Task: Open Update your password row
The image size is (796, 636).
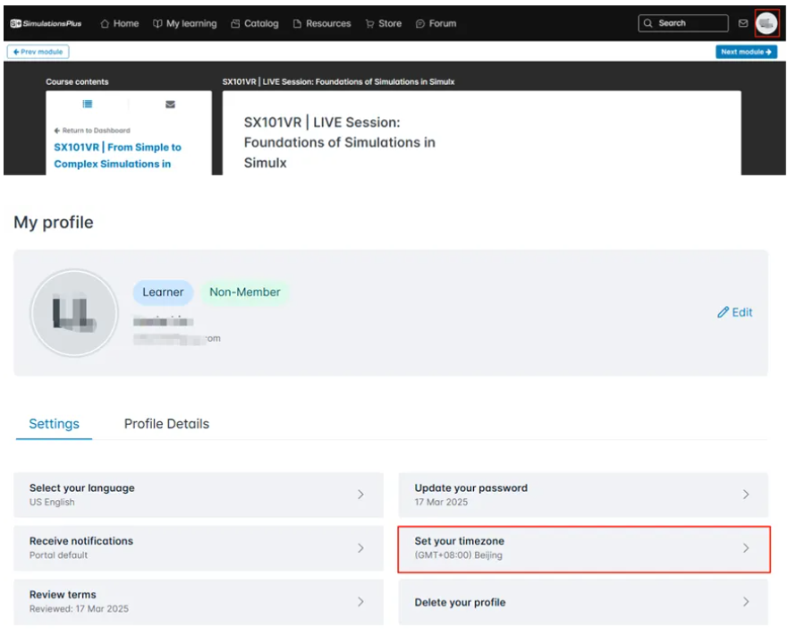Action: (583, 495)
